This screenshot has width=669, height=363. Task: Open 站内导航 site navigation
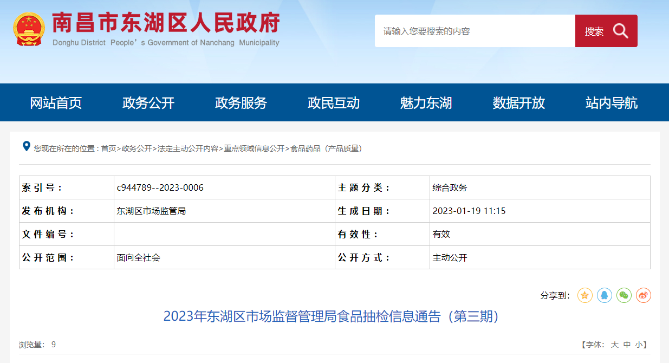tap(611, 103)
